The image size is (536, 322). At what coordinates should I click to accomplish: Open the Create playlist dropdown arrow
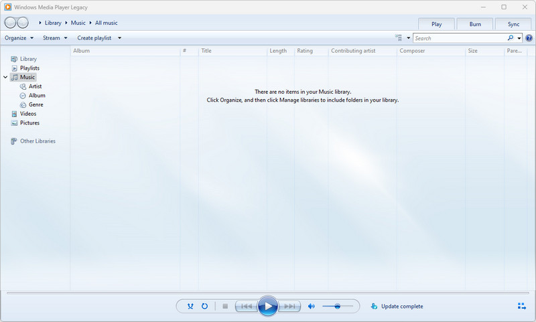[x=119, y=38]
